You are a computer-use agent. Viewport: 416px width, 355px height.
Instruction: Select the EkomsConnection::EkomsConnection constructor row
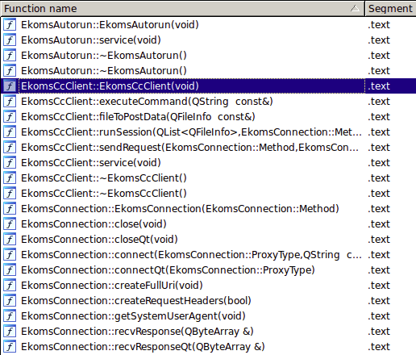pyautogui.click(x=208, y=209)
